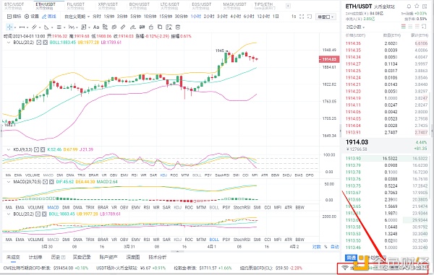Switch price axis to 自动 auto scale
This screenshot has height=275, width=434.
point(335,247)
